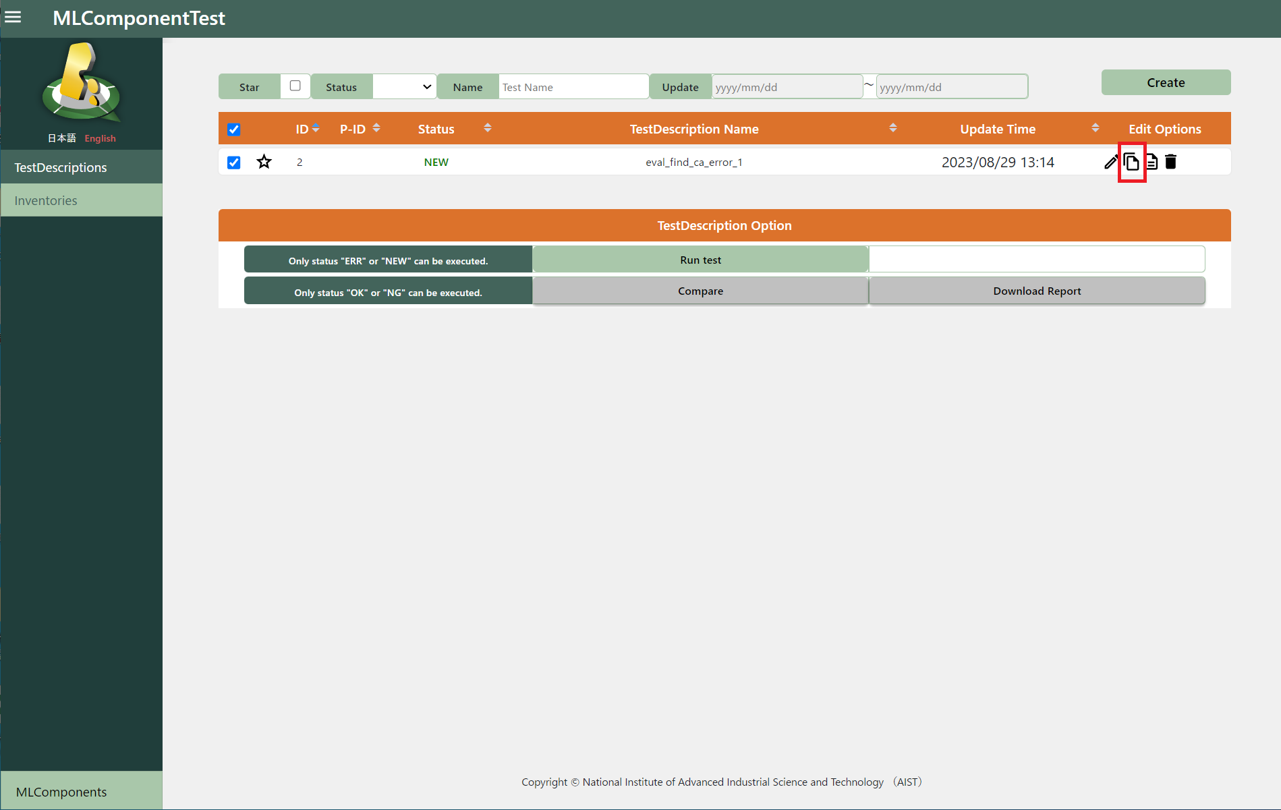Viewport: 1281px width, 810px height.
Task: Uncheck the row checkbox for ID 2
Action: pyautogui.click(x=234, y=163)
